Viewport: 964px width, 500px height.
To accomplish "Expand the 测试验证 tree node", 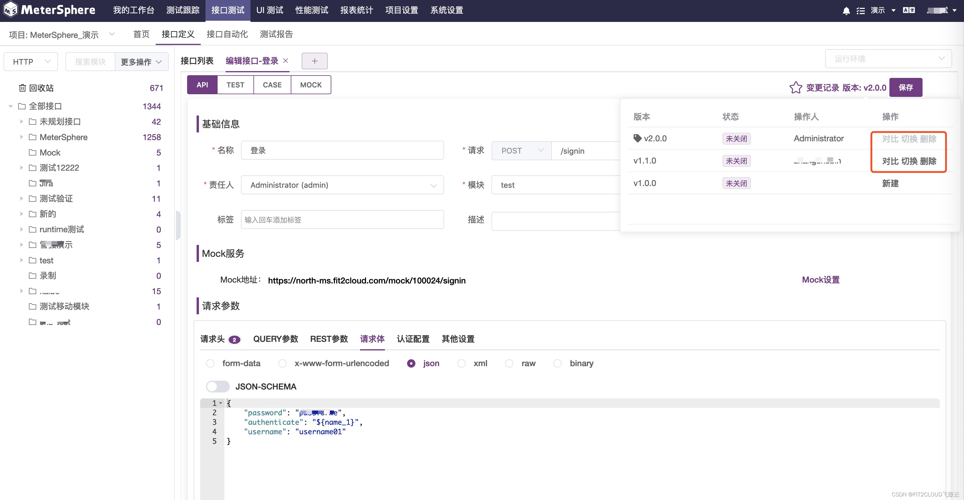I will click(x=21, y=198).
